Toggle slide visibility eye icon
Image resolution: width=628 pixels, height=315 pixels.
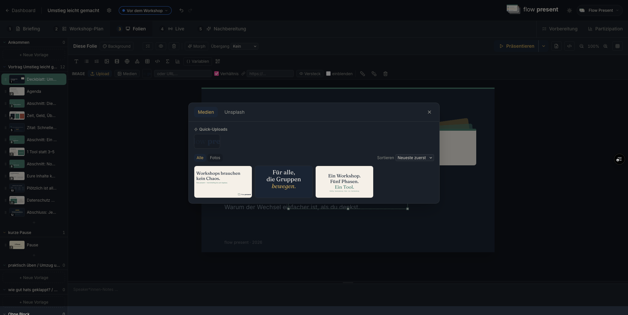click(x=161, y=46)
